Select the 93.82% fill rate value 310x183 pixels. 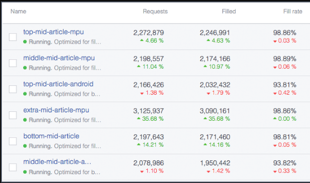(285, 163)
